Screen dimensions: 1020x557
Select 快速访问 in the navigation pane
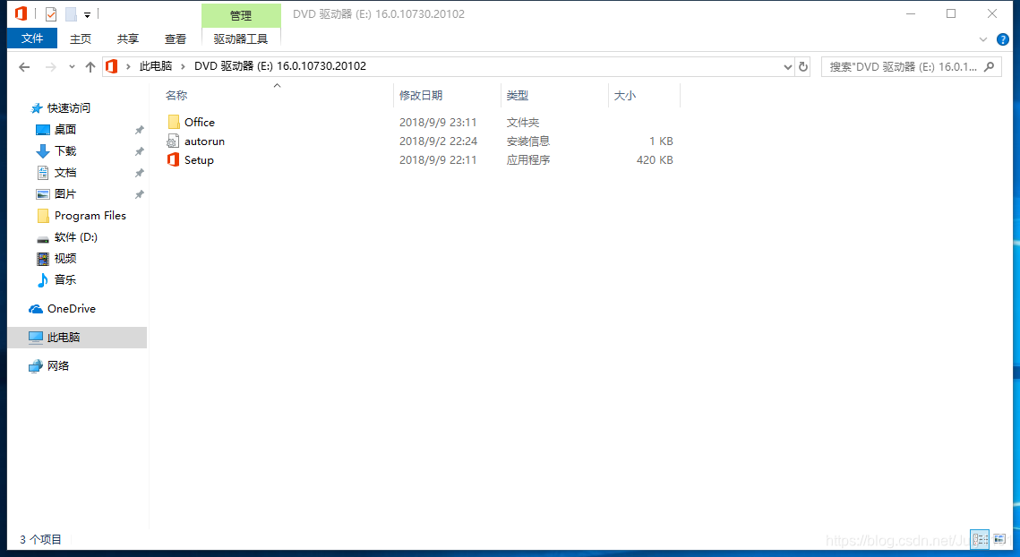pyautogui.click(x=69, y=108)
